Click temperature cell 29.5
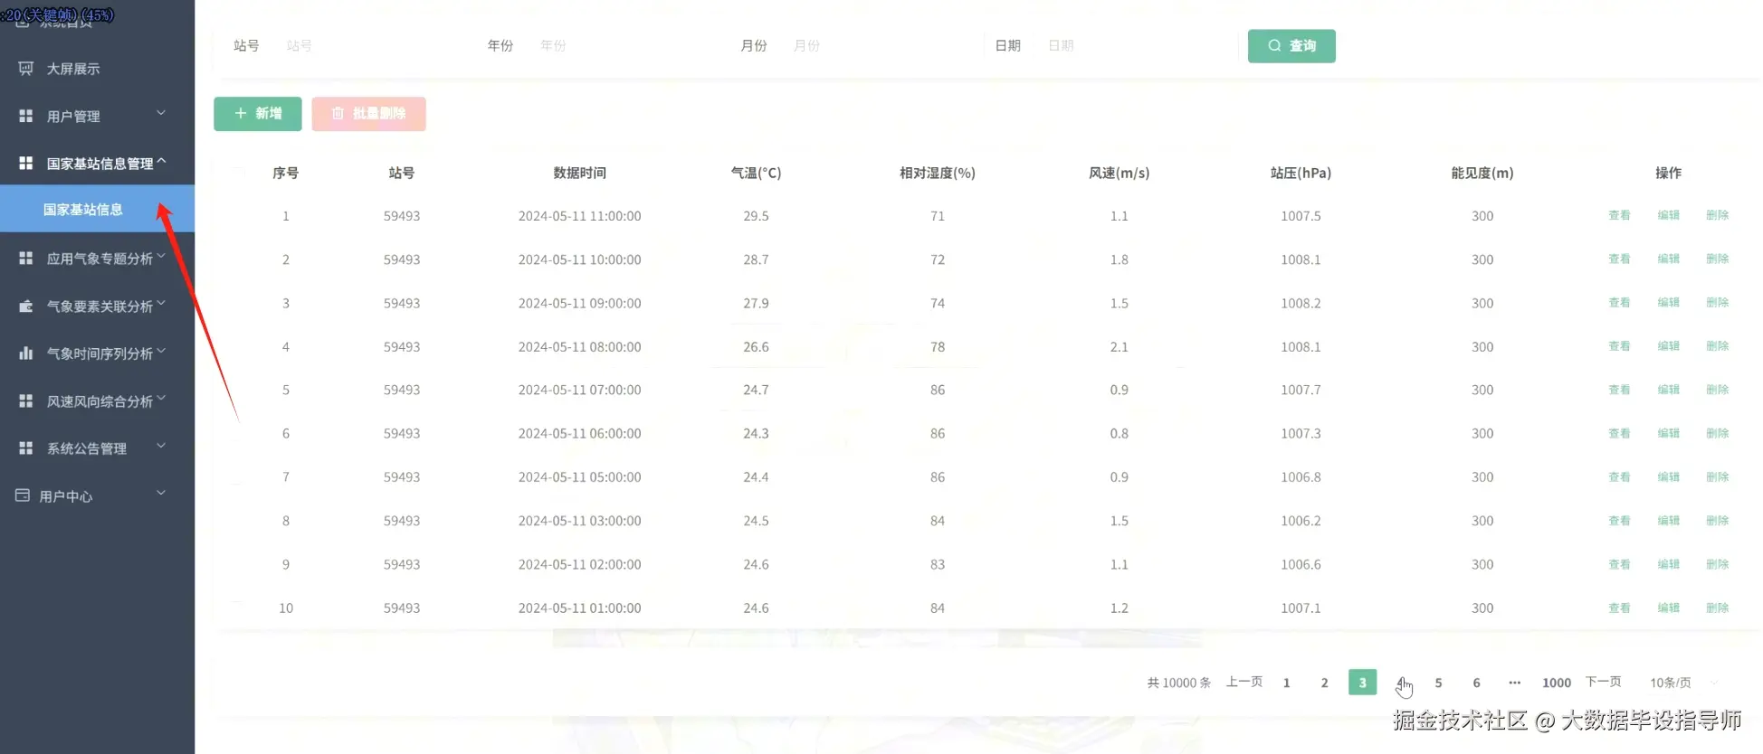Screen dimensions: 1763x754 pos(756,216)
